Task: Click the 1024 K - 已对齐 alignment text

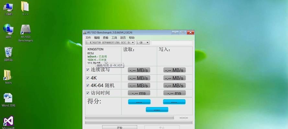Action: click(x=97, y=60)
